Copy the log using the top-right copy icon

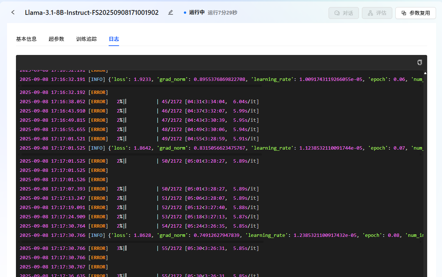tap(420, 62)
